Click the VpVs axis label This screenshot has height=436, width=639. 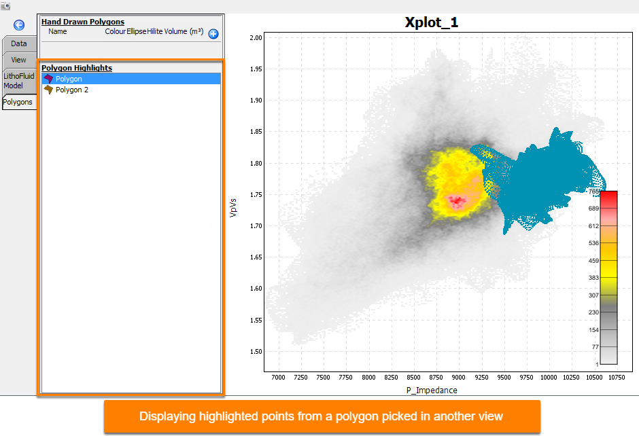click(233, 208)
